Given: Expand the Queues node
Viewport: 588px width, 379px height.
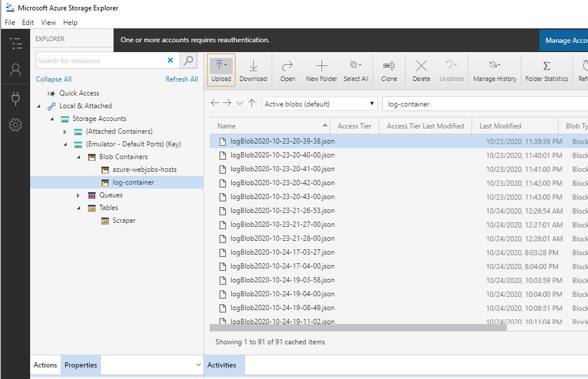Looking at the screenshot, I should click(x=78, y=195).
